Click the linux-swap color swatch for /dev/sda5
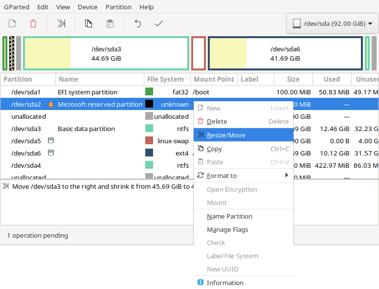 point(149,141)
